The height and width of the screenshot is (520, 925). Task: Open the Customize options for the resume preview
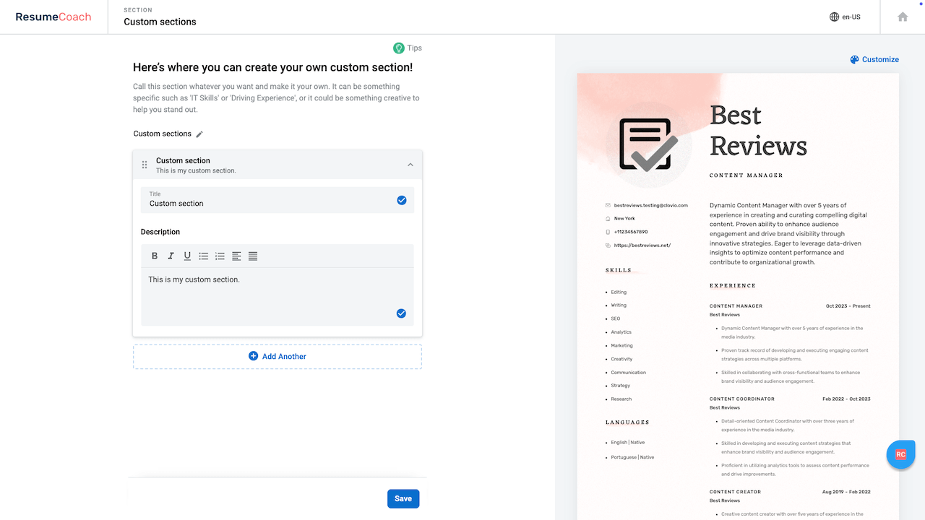click(874, 59)
